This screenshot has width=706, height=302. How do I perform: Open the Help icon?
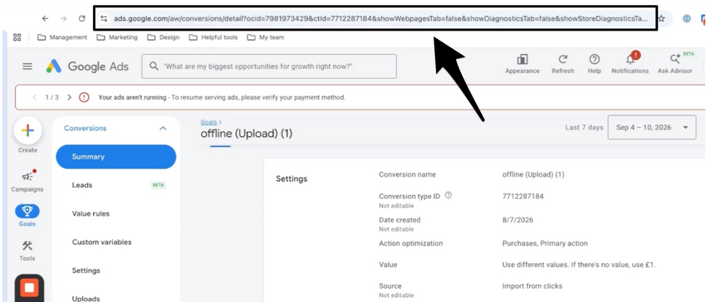(595, 63)
